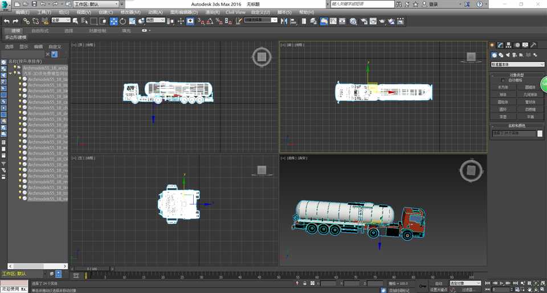Viewport: 547px width, 293px height.
Task: Click the Mirror tool icon
Action: click(x=284, y=21)
